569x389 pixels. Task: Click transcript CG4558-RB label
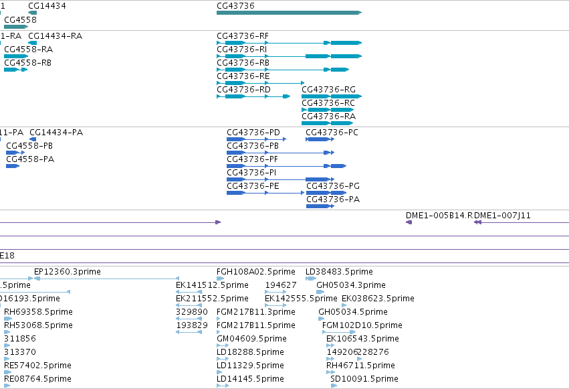(x=27, y=63)
